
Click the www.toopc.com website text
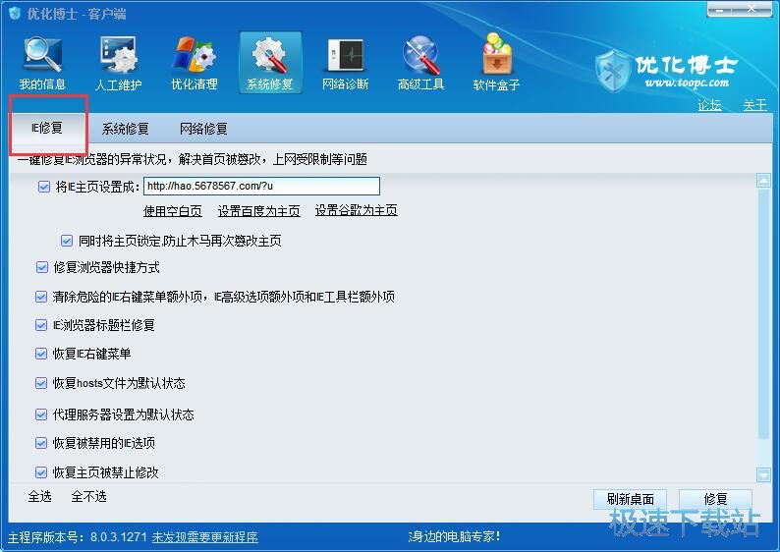687,83
